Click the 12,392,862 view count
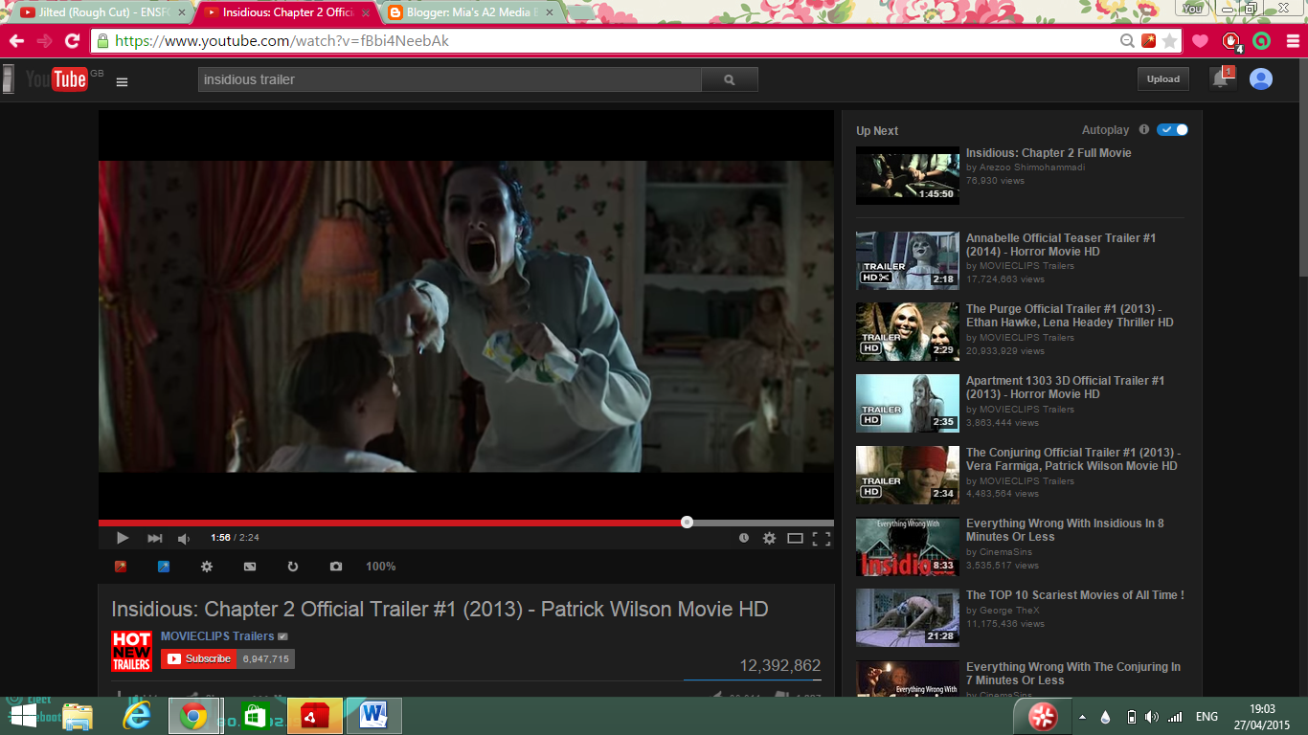 pyautogui.click(x=779, y=666)
